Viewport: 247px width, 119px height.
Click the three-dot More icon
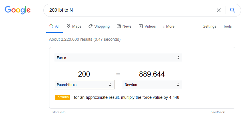(x=164, y=26)
